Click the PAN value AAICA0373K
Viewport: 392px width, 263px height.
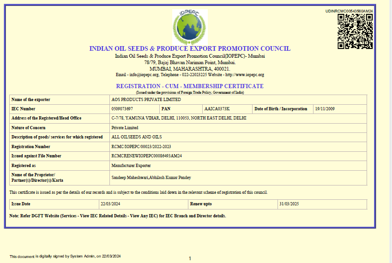tap(217, 109)
